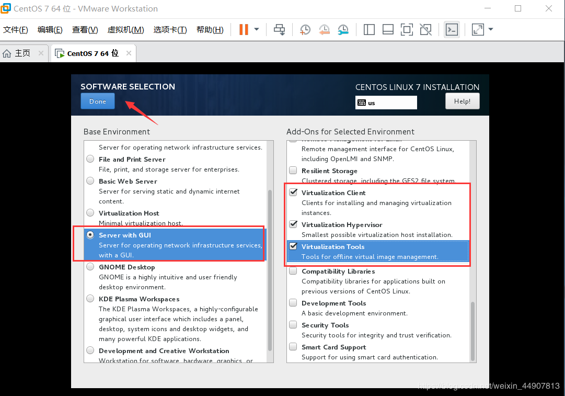565x396 pixels.
Task: Click the 'KDE Plasma Workspaces' label text
Action: [x=139, y=299]
